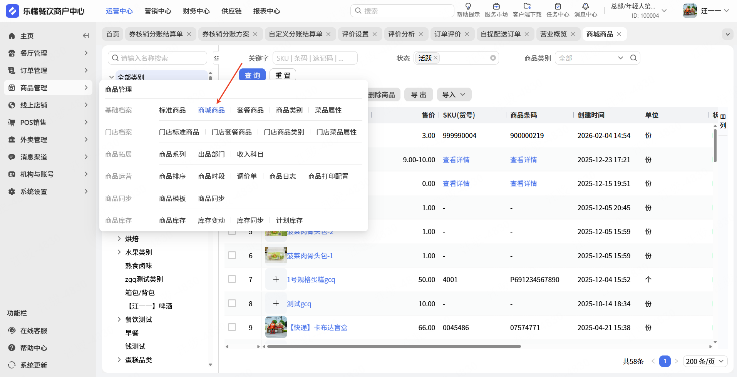Tick the checkbox for row 8
Image resolution: width=737 pixels, height=377 pixels.
[x=232, y=304]
